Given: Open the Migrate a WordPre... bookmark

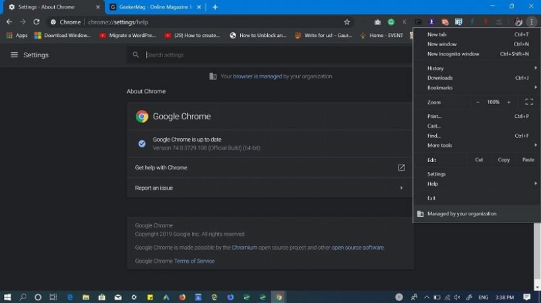Looking at the screenshot, I should pyautogui.click(x=127, y=35).
